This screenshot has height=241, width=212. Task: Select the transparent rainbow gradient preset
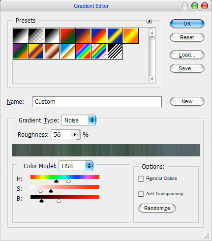(x=99, y=52)
